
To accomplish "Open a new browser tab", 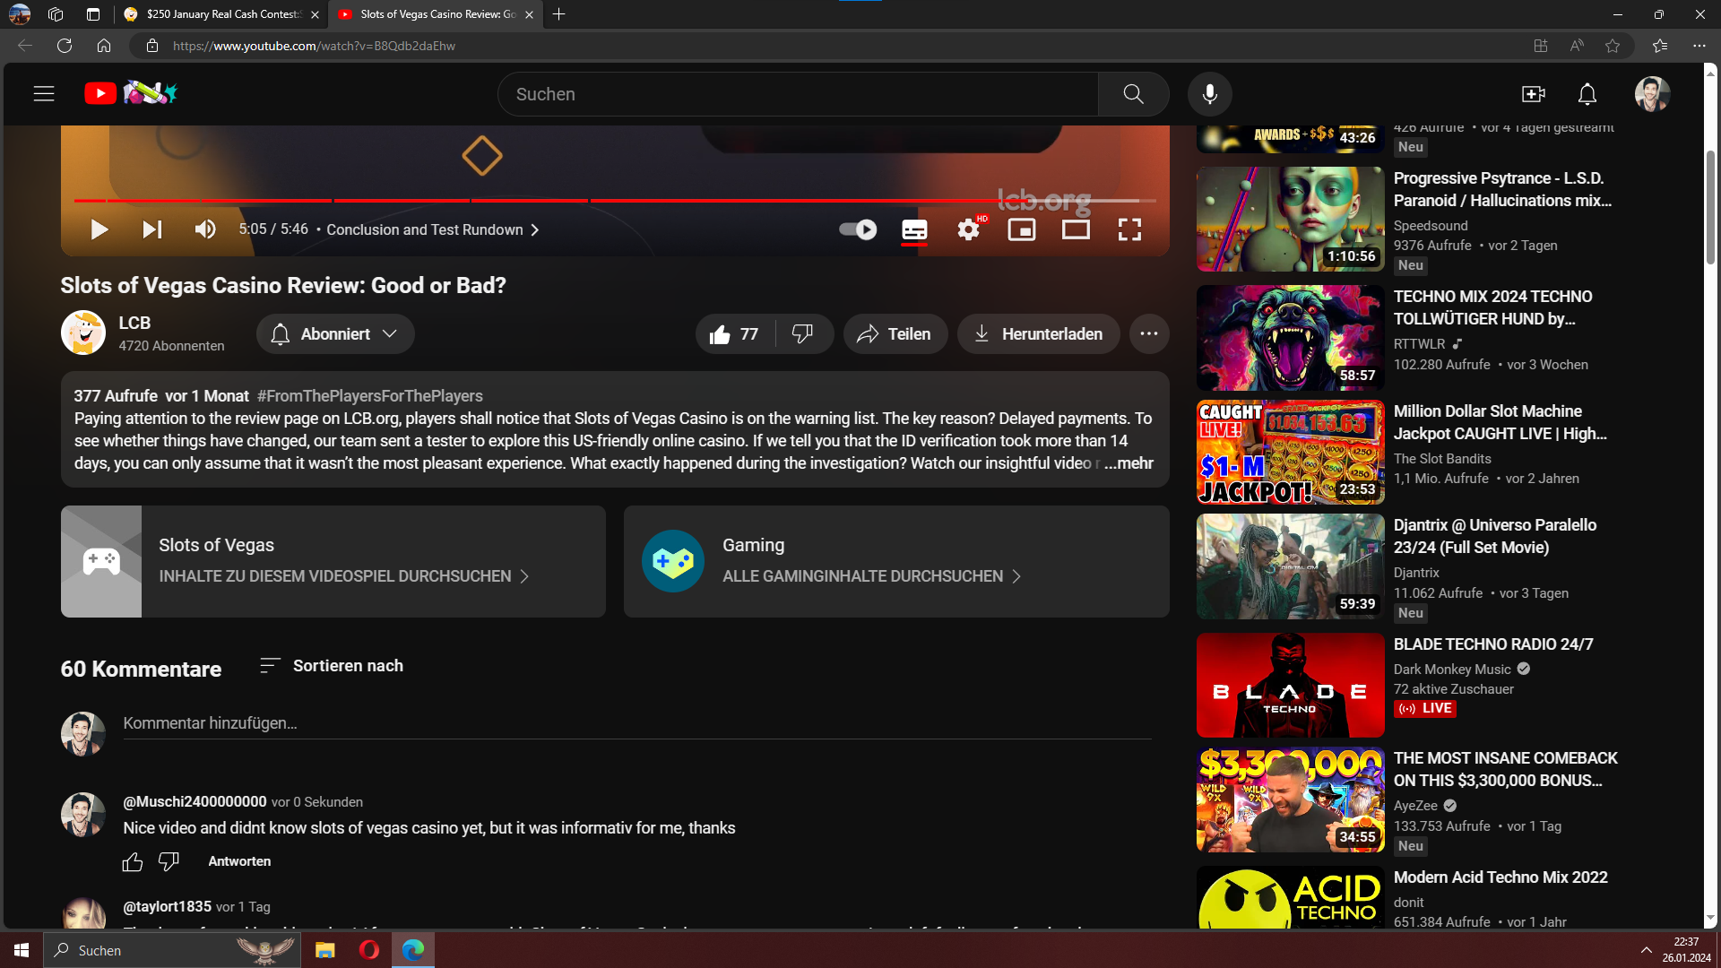I will (559, 14).
